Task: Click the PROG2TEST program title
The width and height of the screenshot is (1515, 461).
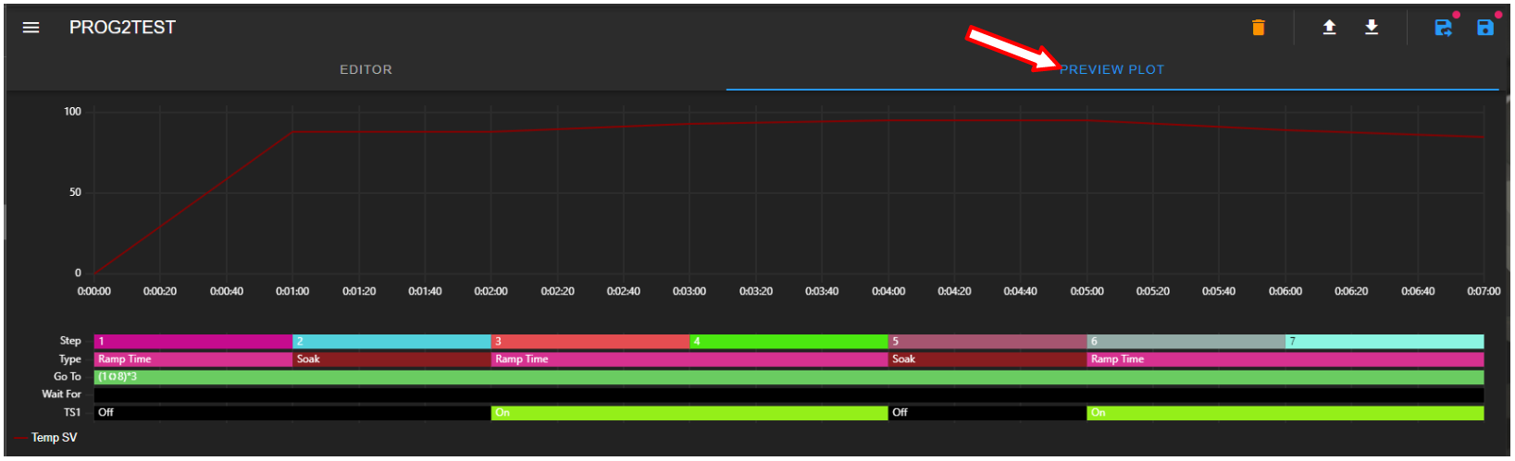Action: pos(122,28)
